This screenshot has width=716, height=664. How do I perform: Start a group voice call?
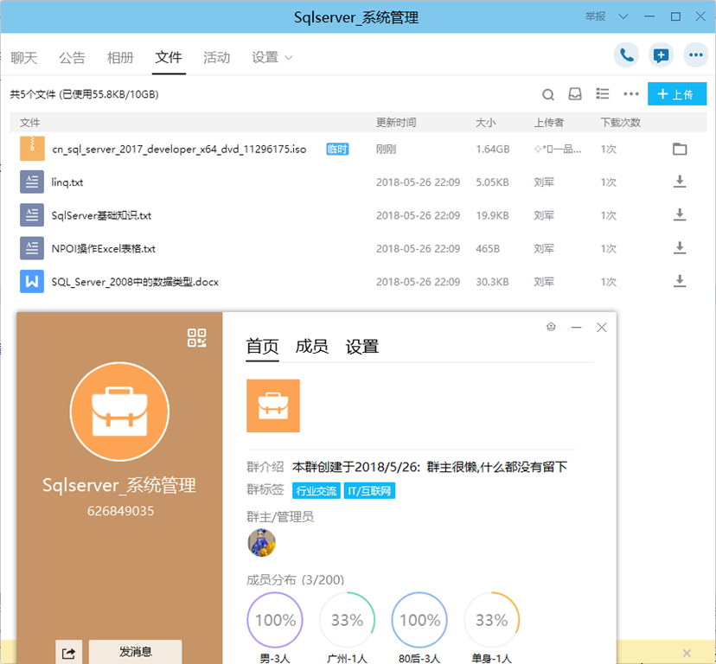tap(626, 55)
